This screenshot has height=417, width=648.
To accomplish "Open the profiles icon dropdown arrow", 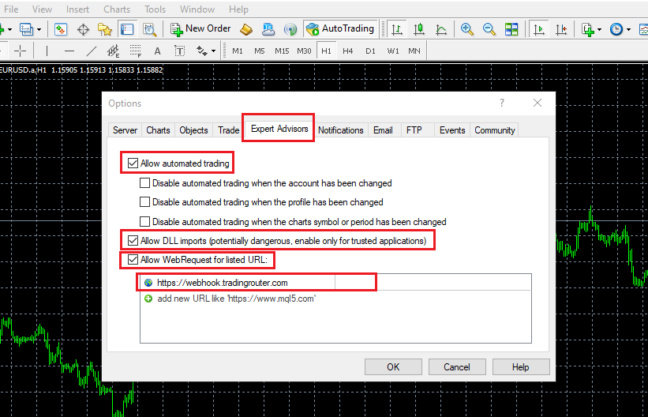I will pos(39,30).
